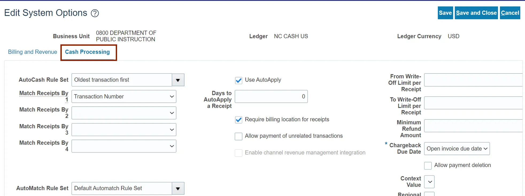The height and width of the screenshot is (196, 525).
Task: Toggle Require billing location for receipts
Action: (x=238, y=120)
